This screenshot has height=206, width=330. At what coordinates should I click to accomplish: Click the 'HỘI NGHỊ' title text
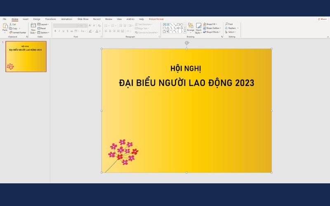pyautogui.click(x=186, y=68)
